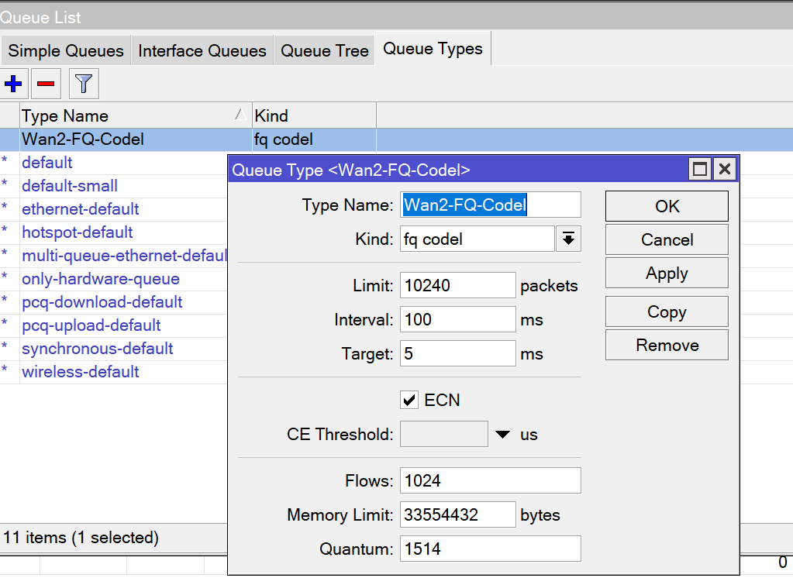Maximize the Queue Type dialog
The image size is (793, 578).
click(700, 170)
